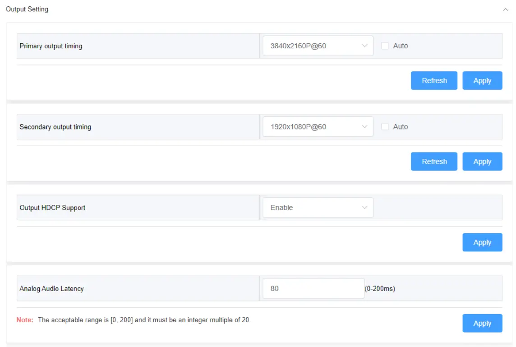The width and height of the screenshot is (516, 347).
Task: Open the Primary output timing resolution dropdown
Action: point(318,46)
